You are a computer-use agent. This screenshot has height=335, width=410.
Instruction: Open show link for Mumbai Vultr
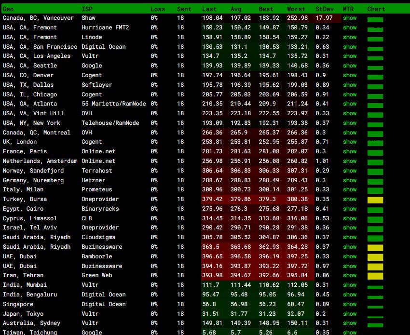coord(350,285)
